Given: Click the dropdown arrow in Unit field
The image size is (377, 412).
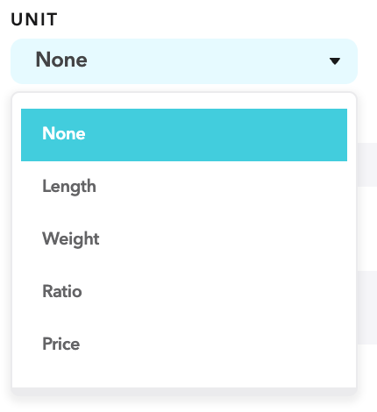Looking at the screenshot, I should point(335,61).
